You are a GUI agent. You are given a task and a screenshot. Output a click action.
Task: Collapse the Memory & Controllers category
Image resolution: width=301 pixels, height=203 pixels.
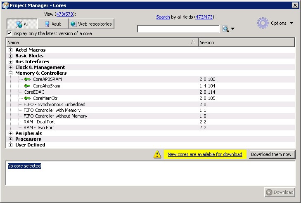[x=11, y=73]
